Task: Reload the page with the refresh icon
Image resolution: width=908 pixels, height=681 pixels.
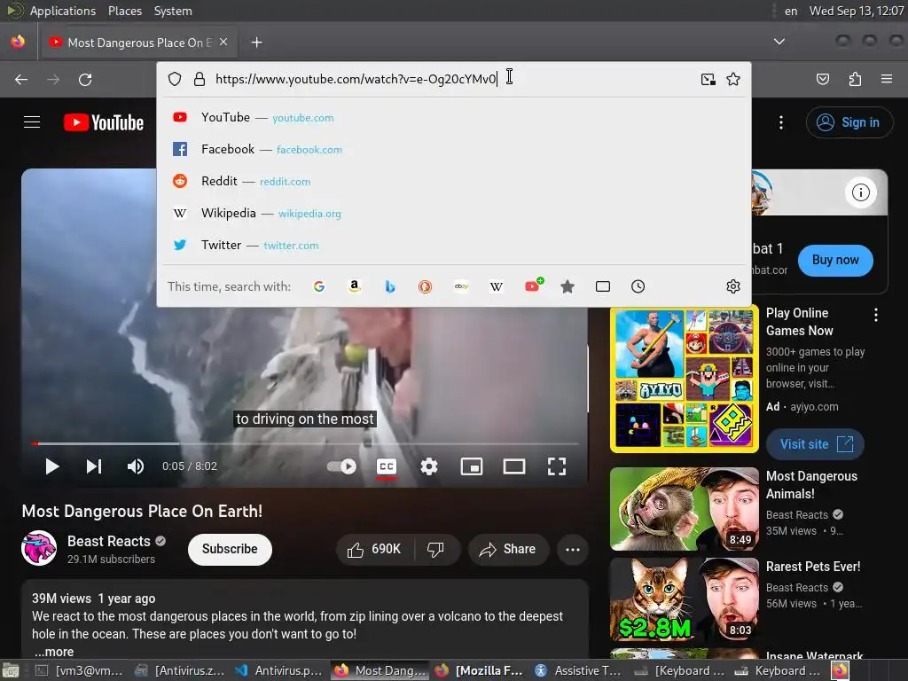Action: click(x=85, y=79)
